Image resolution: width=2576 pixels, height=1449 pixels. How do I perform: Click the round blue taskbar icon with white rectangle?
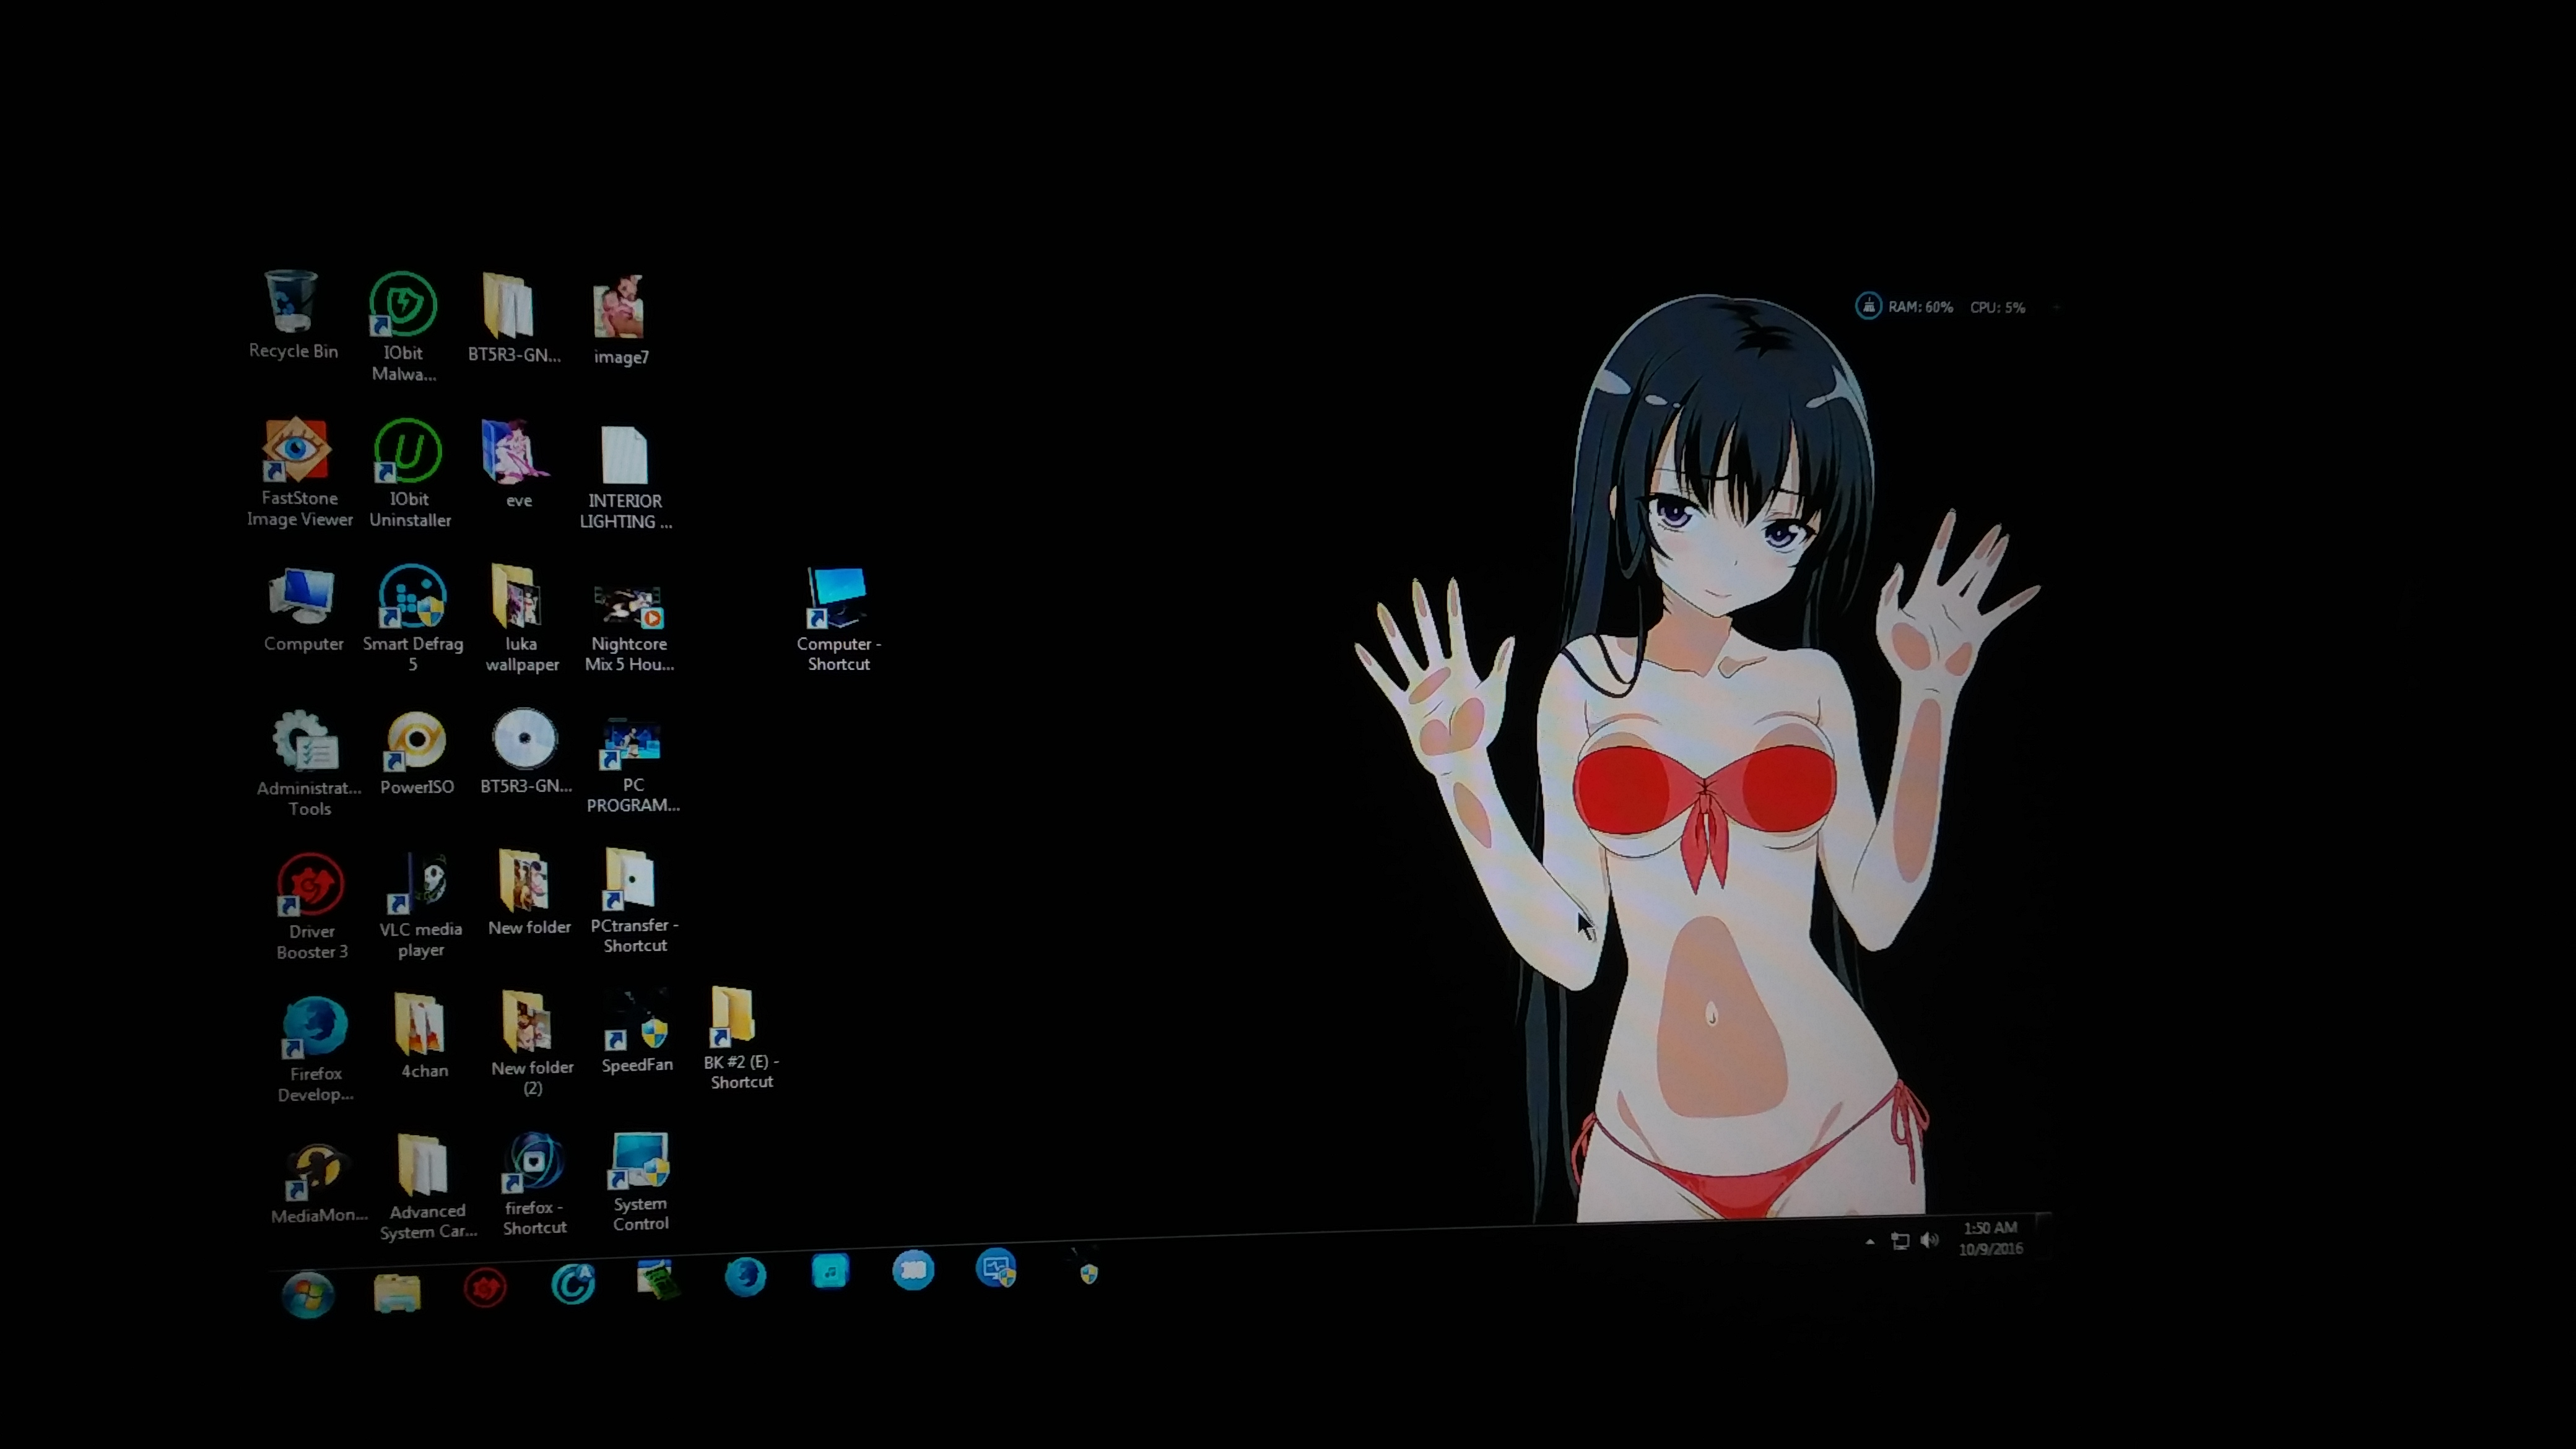(913, 1270)
